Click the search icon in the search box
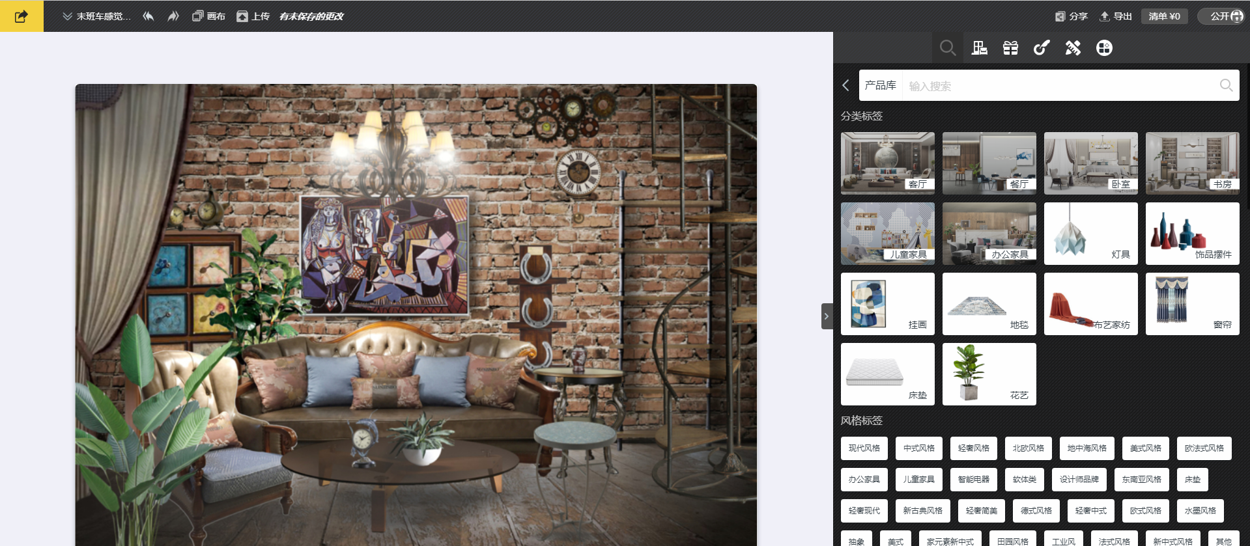 1226,85
